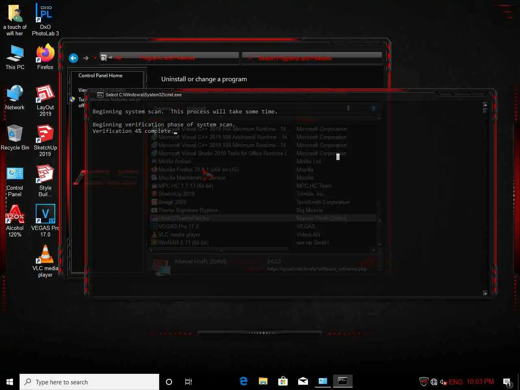Open the 10:03 PM clock flyout

click(x=480, y=382)
